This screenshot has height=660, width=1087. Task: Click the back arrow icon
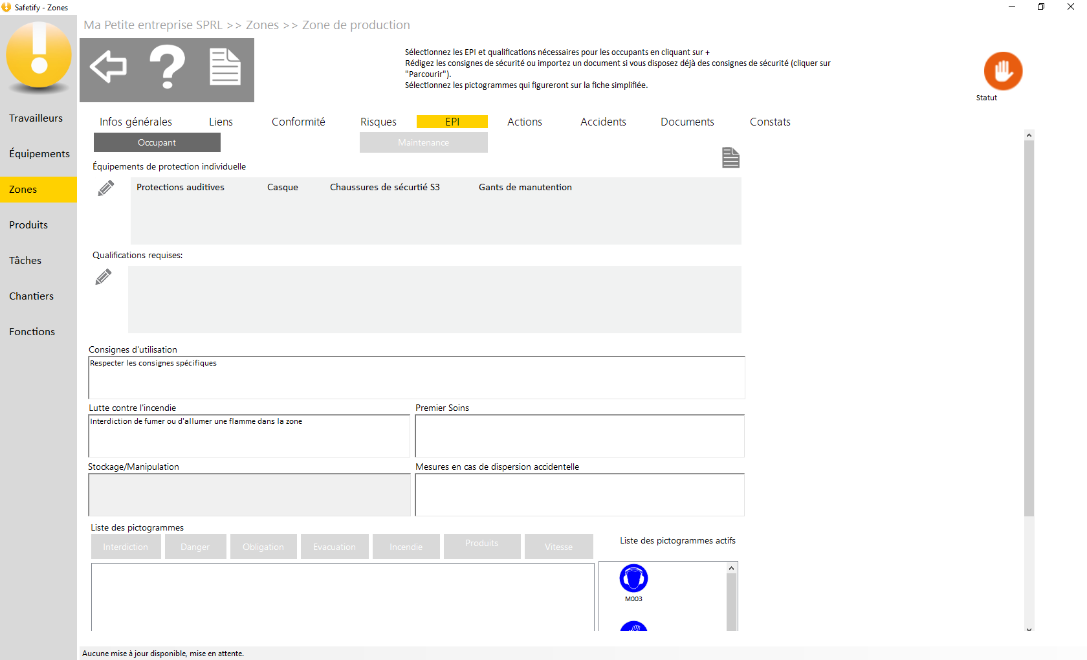108,67
